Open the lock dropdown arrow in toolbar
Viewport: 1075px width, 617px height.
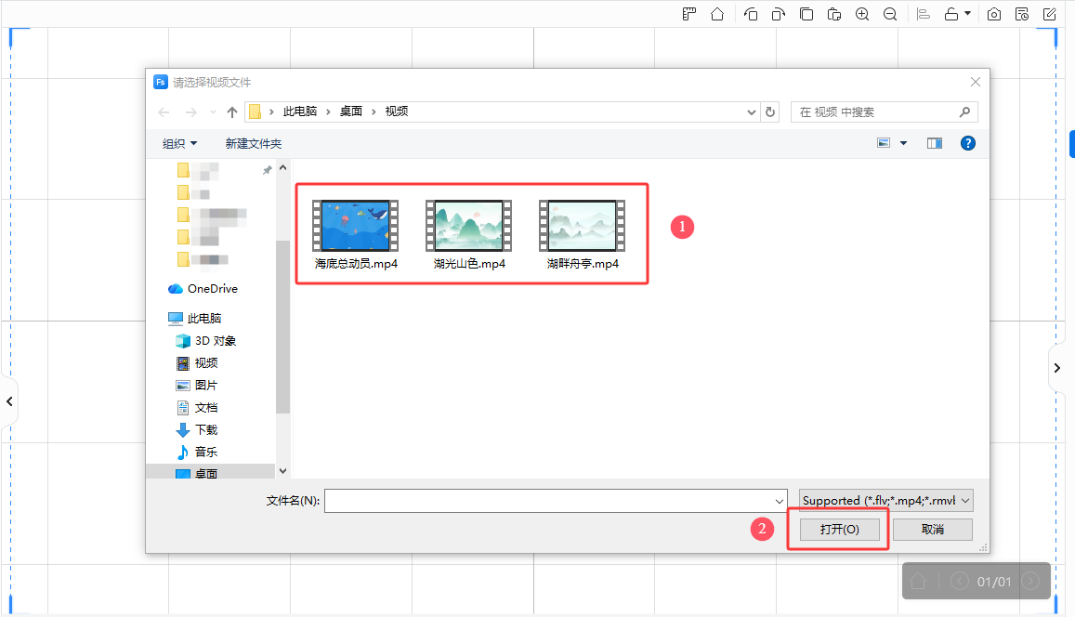(968, 14)
